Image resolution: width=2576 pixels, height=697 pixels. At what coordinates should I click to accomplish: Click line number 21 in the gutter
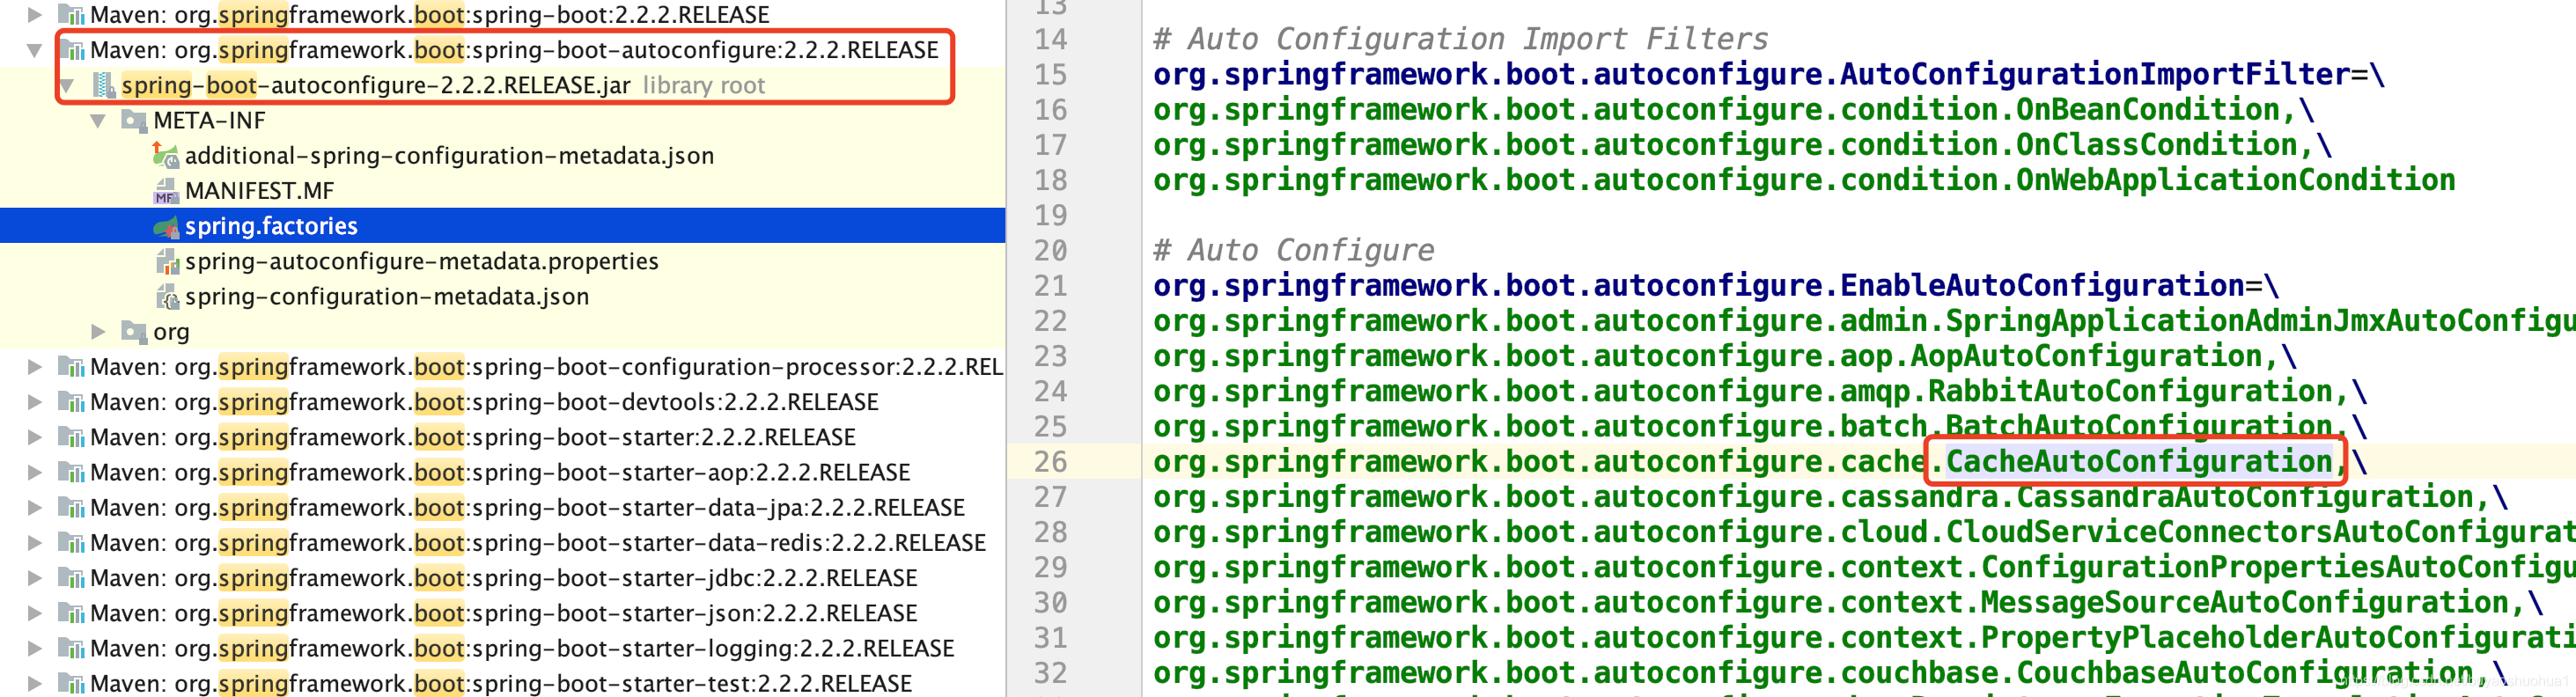point(1050,286)
